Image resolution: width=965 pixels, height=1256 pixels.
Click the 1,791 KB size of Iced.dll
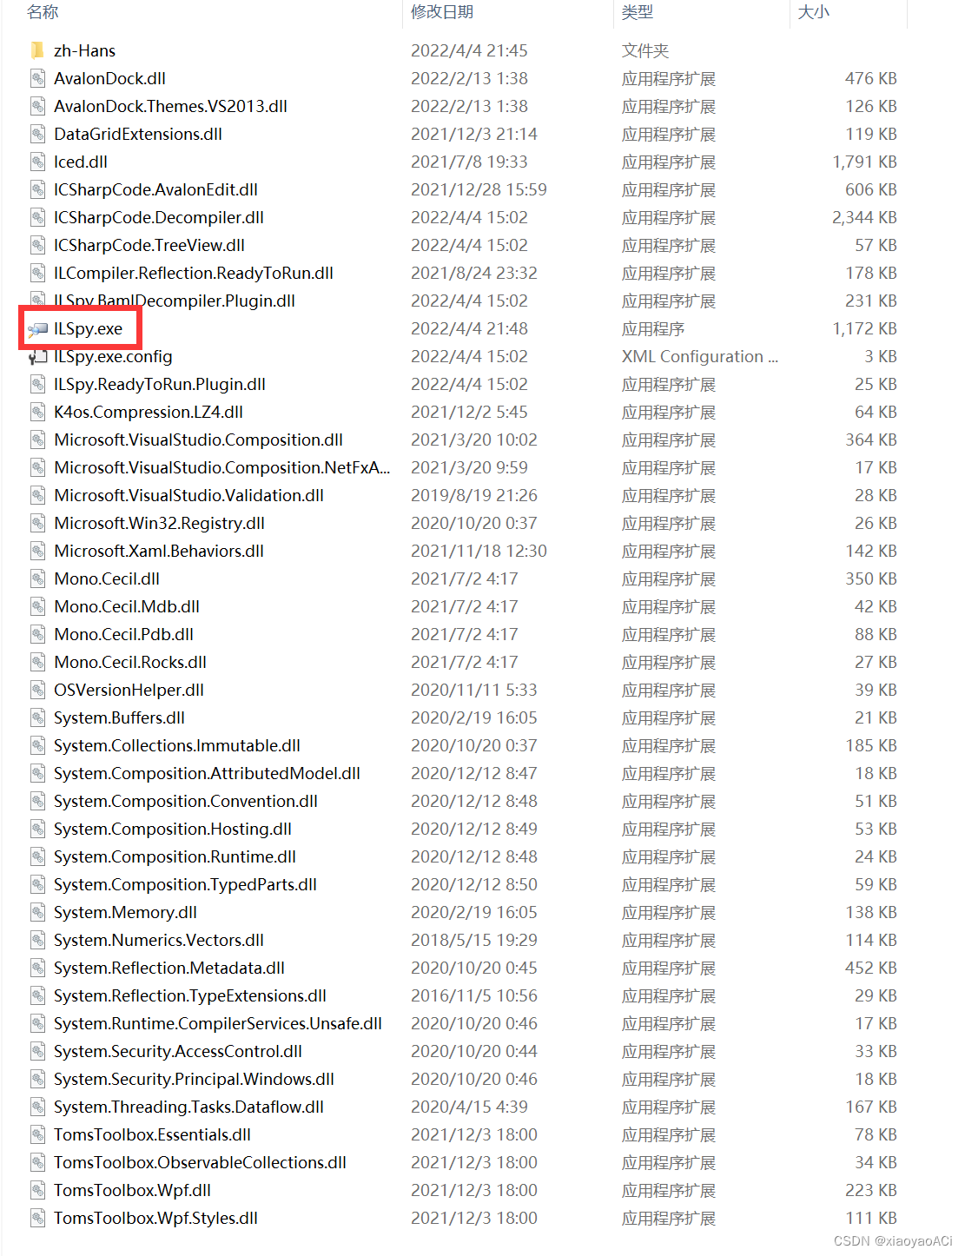[864, 162]
